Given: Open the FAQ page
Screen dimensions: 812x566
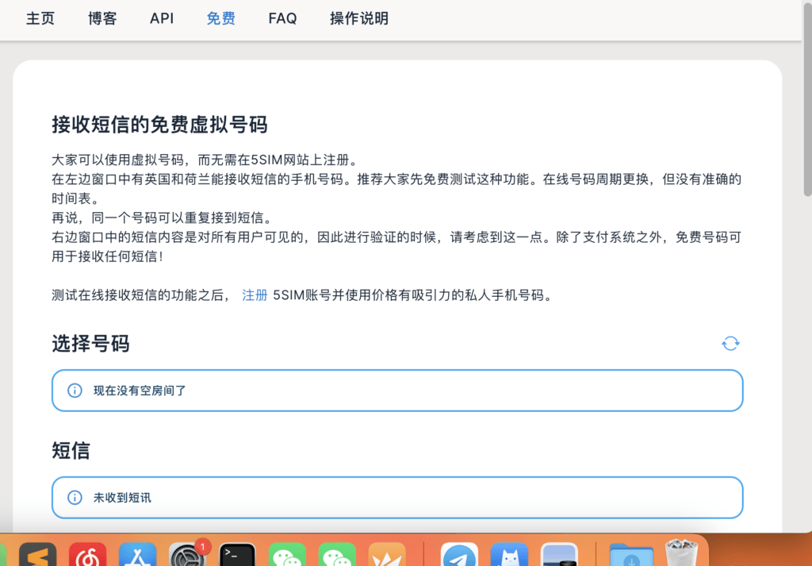Looking at the screenshot, I should [x=283, y=19].
